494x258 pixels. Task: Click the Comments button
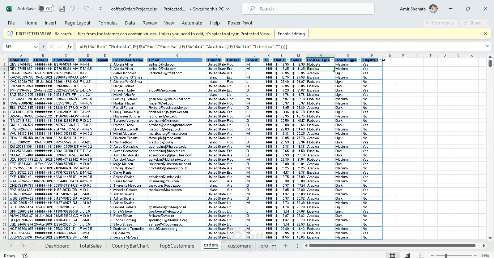[x=440, y=23]
